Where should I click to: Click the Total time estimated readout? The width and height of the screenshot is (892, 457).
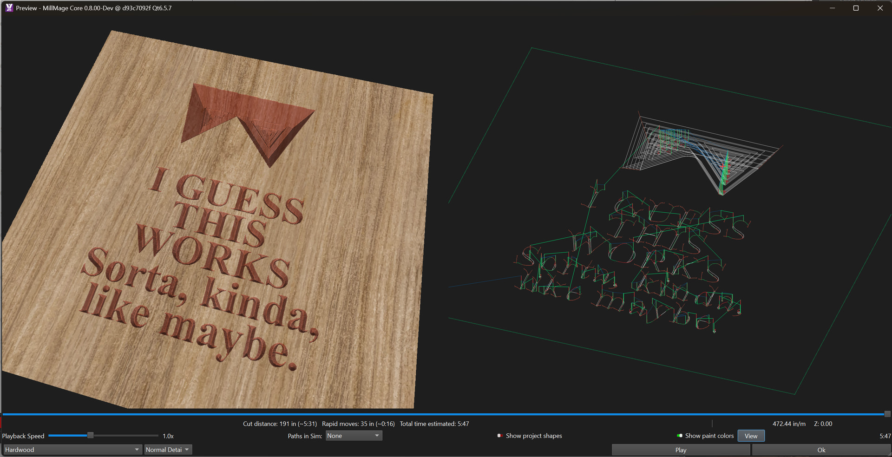click(434, 424)
